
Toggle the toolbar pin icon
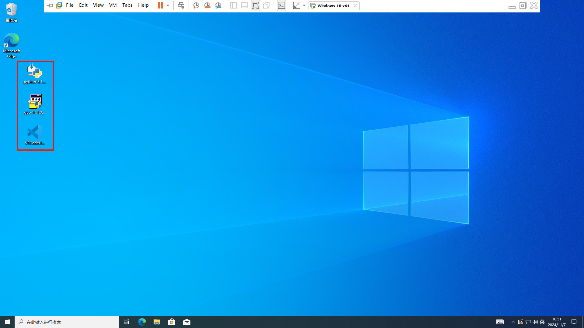50,5
